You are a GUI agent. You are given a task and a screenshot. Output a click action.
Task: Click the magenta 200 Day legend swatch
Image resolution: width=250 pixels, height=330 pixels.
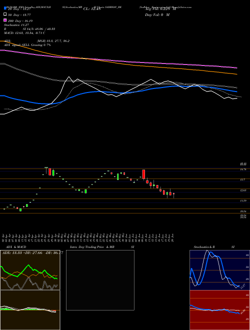point(5,20)
